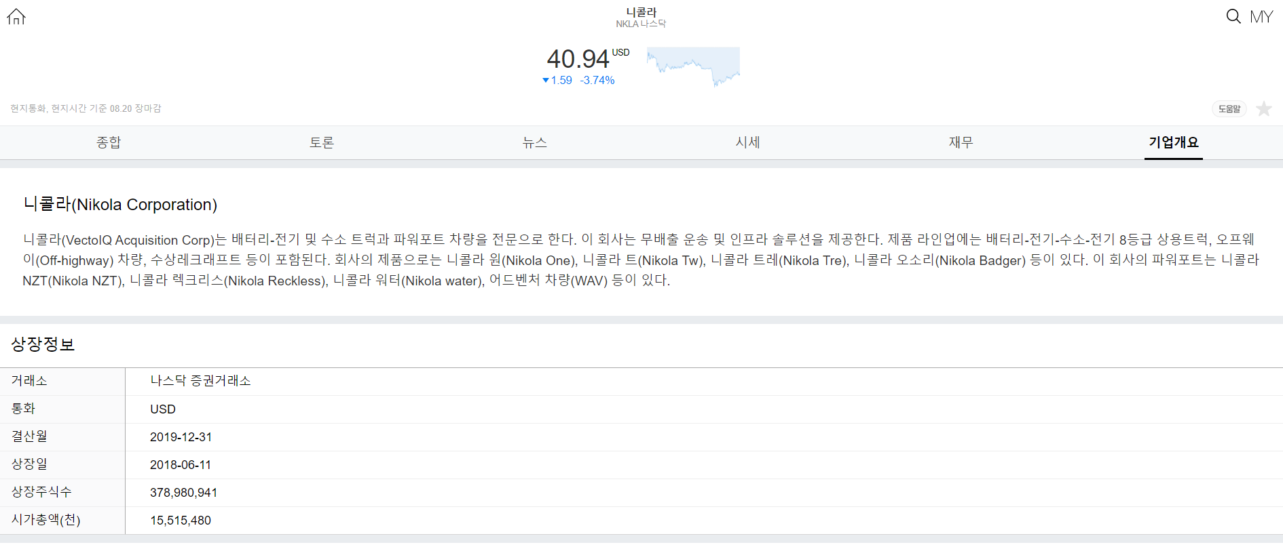This screenshot has width=1283, height=549.
Task: Click the 상장주식수 row label
Action: coord(41,492)
